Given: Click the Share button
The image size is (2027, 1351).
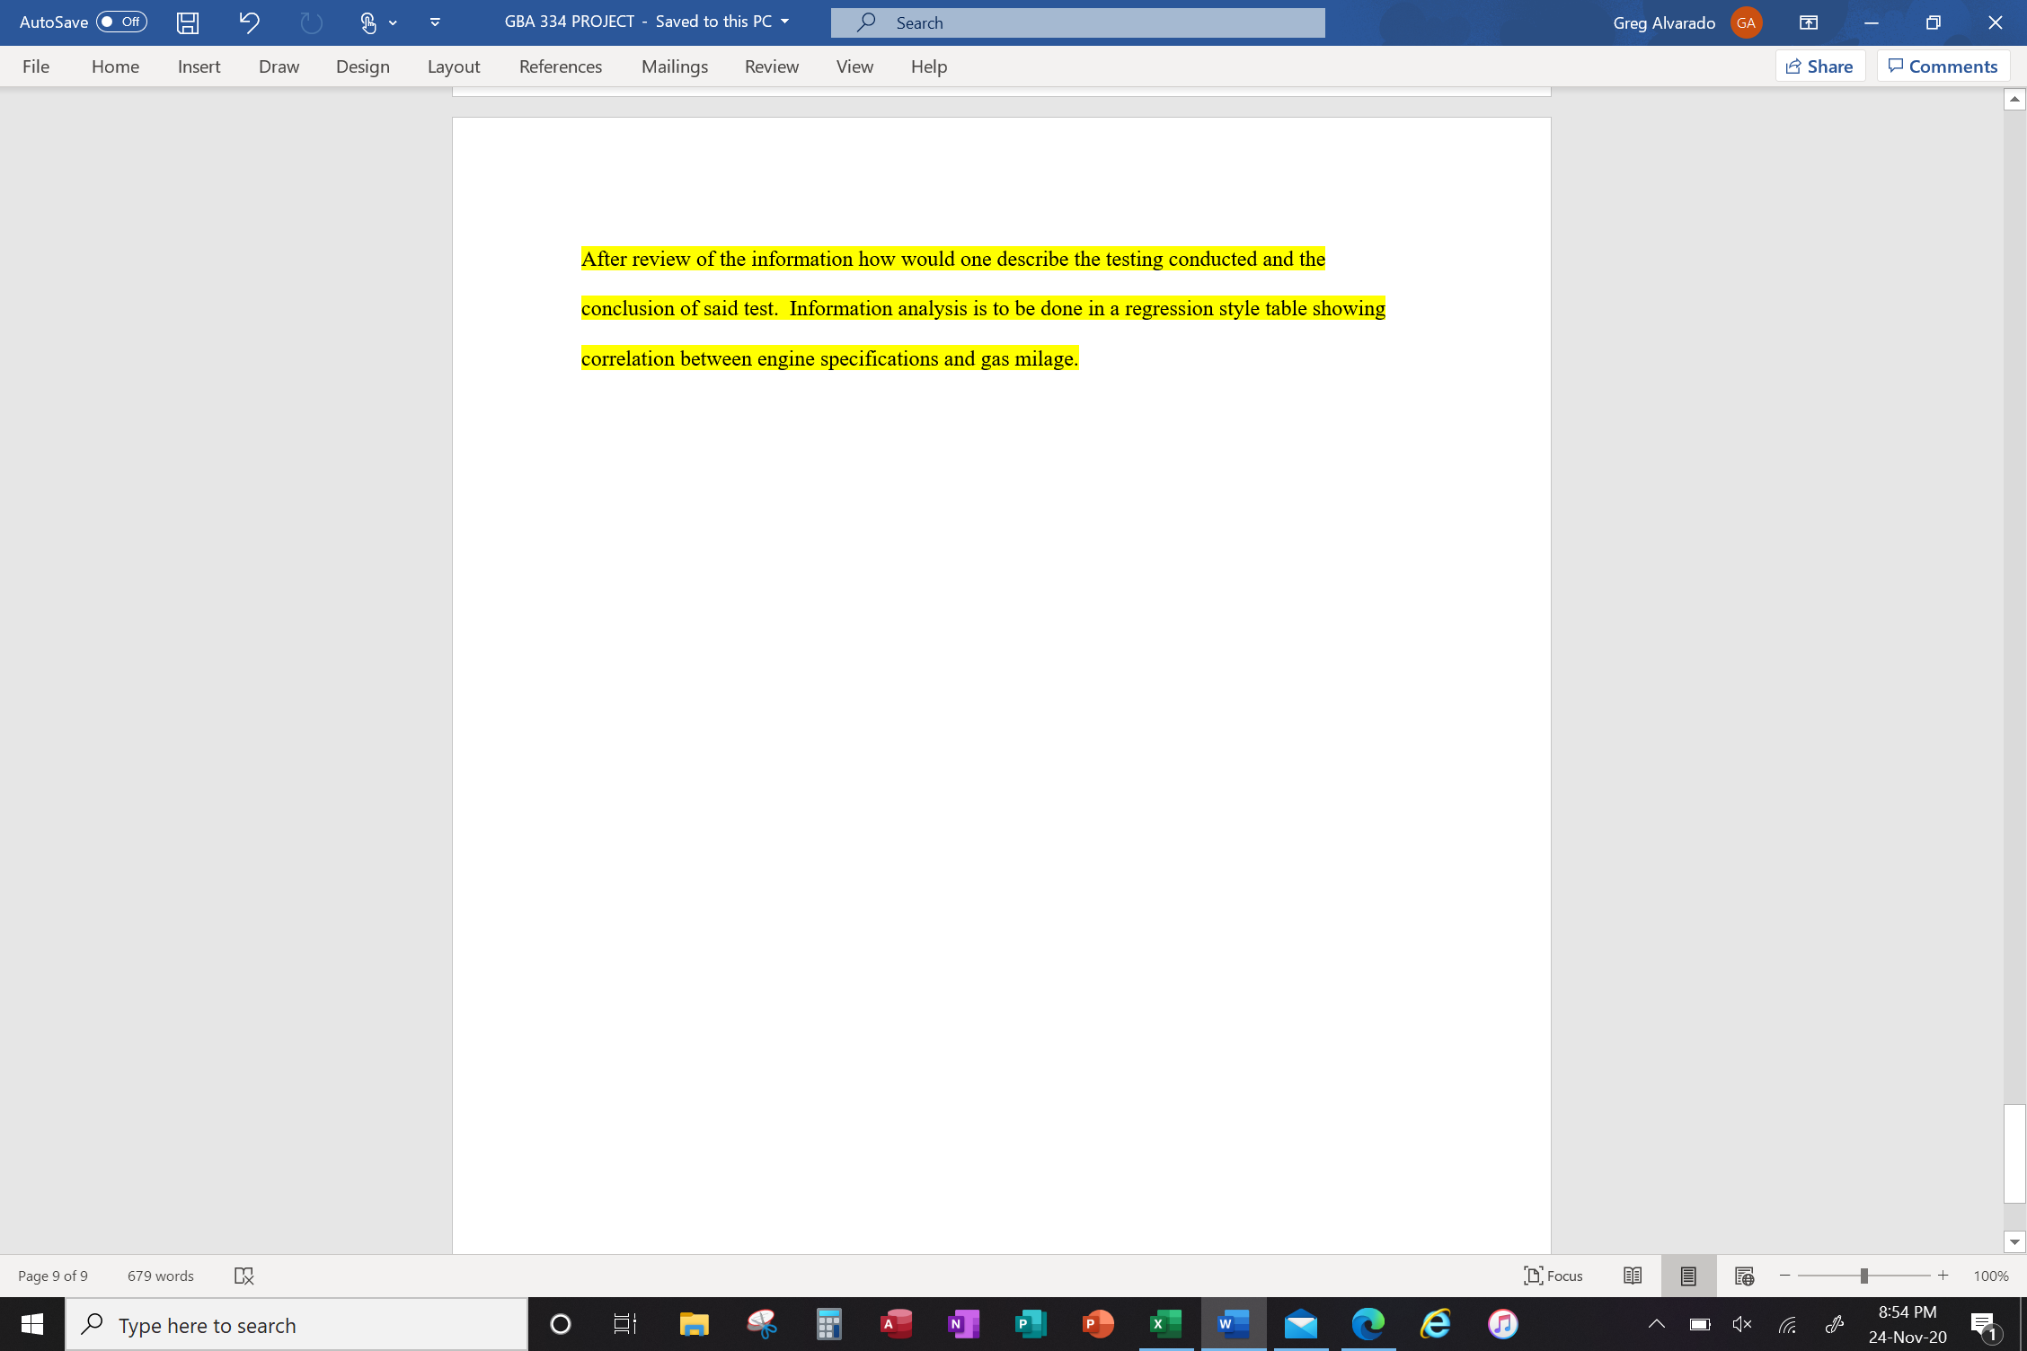Looking at the screenshot, I should tap(1819, 66).
